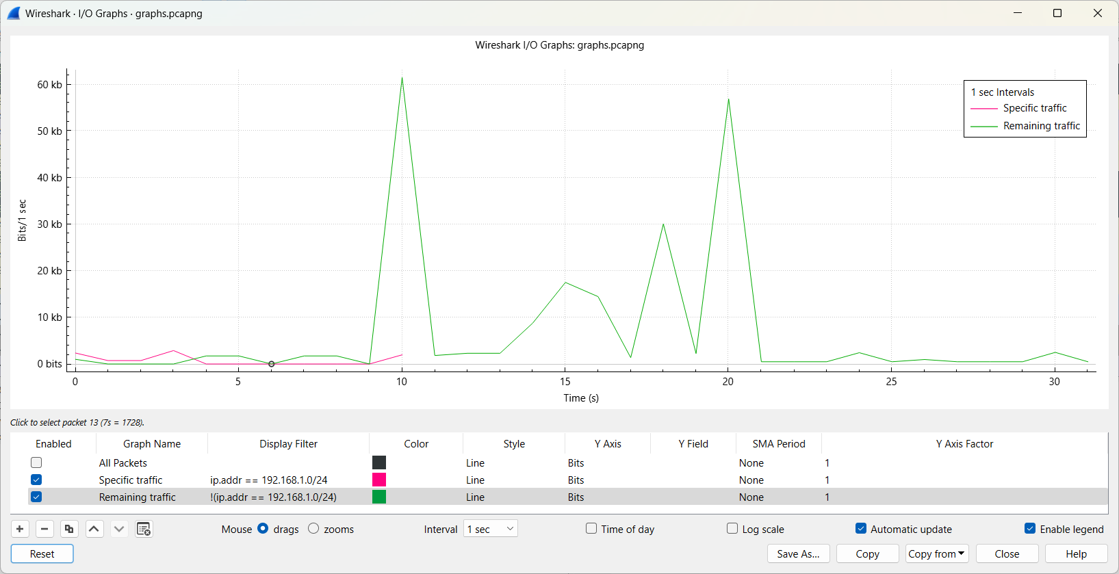Click the Save As... button

click(799, 554)
